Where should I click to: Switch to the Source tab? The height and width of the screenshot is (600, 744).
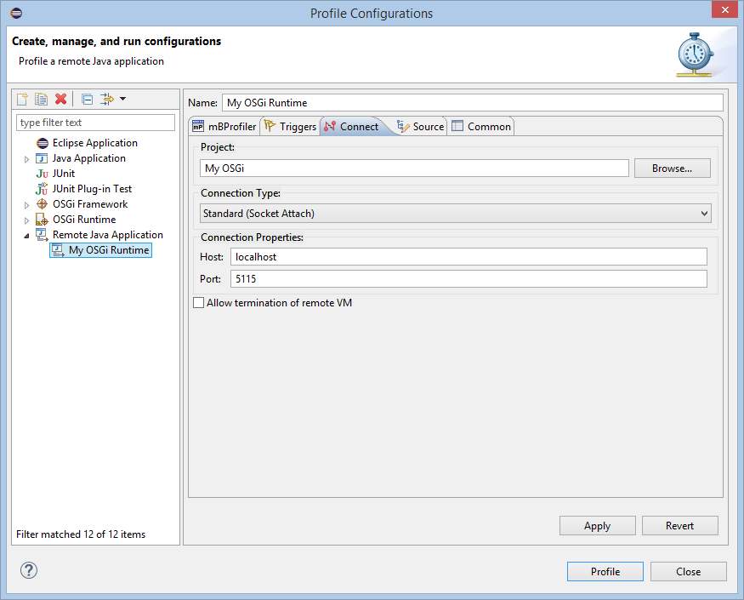point(421,127)
